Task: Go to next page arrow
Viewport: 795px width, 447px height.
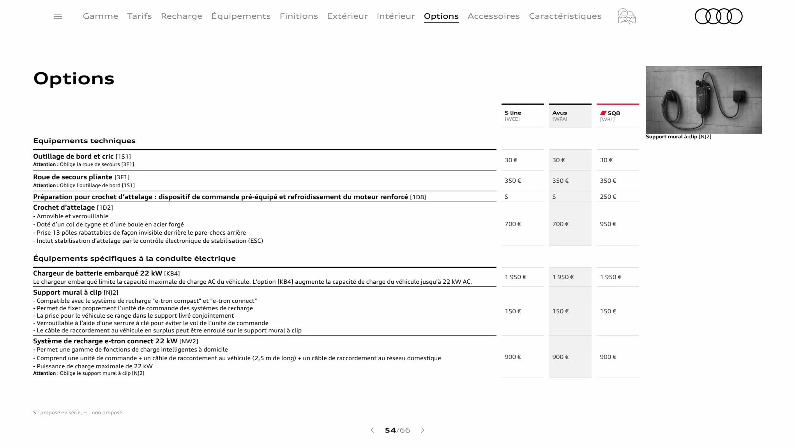Action: click(423, 430)
